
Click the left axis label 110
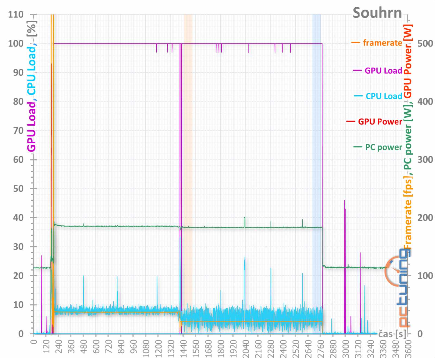pyautogui.click(x=16, y=14)
